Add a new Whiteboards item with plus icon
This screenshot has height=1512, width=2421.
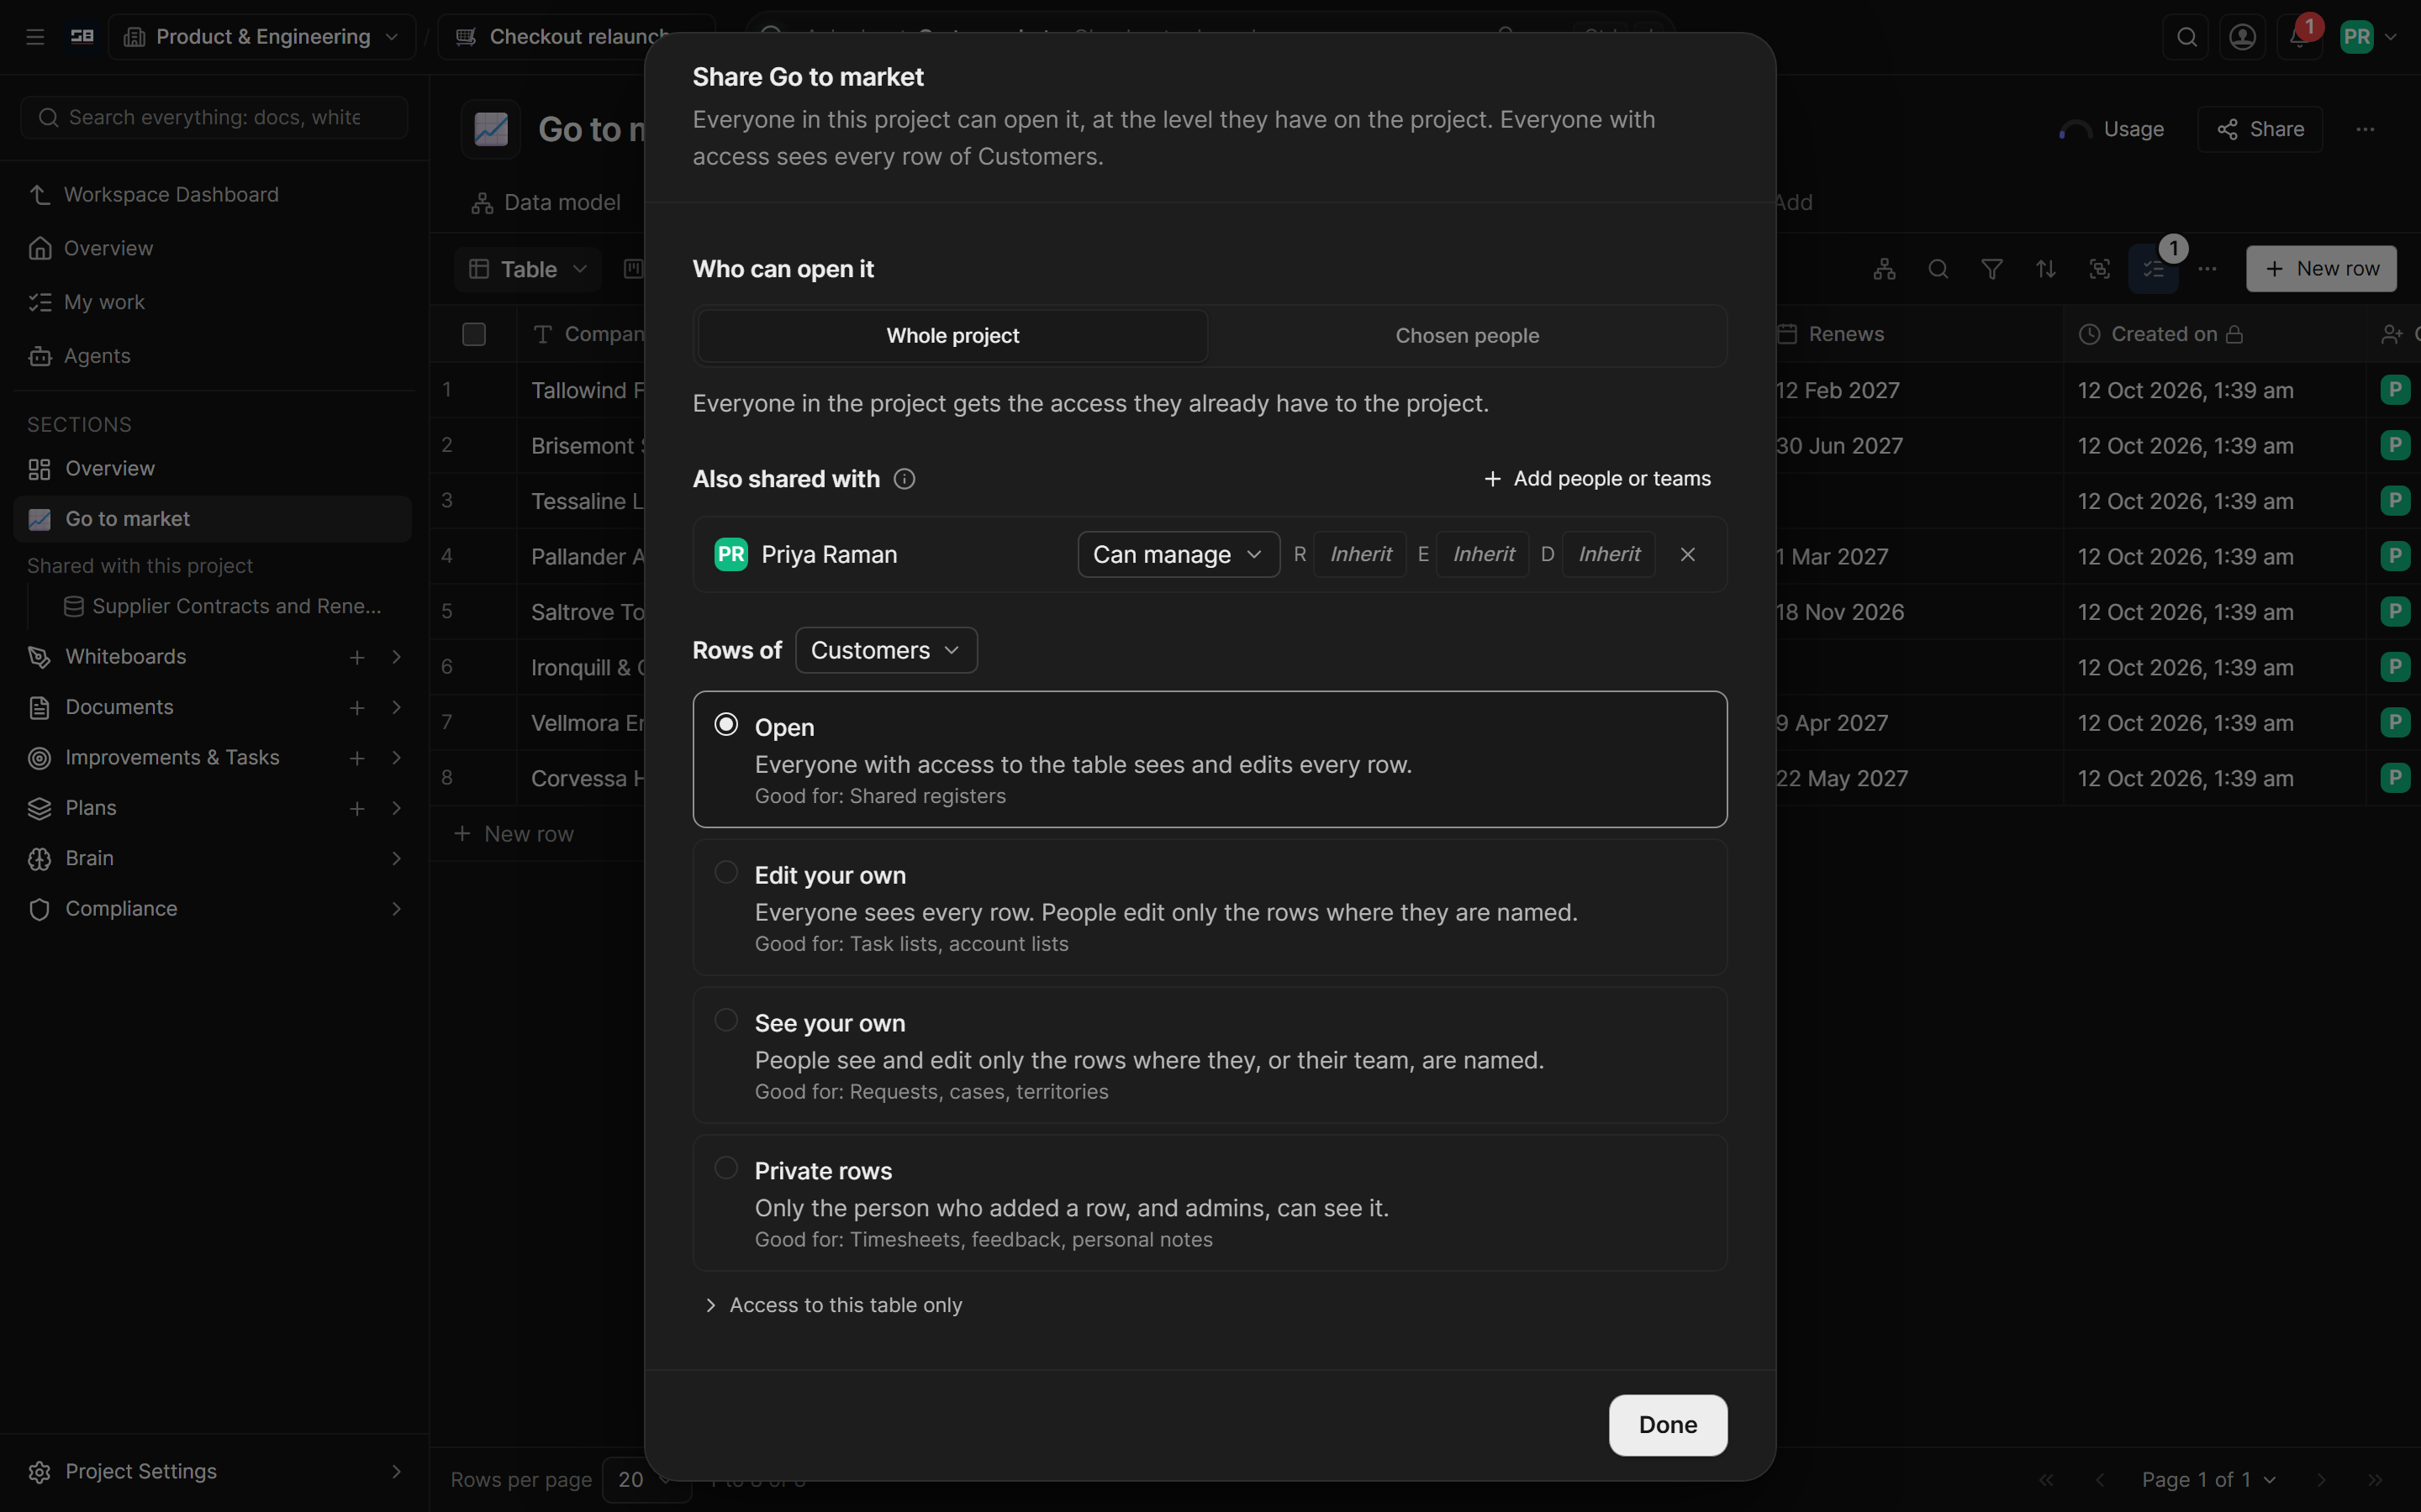coord(357,657)
